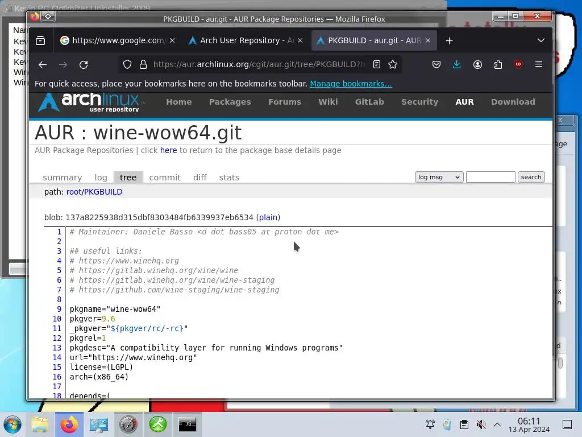Image resolution: width=582 pixels, height=437 pixels.
Task: Click the tracking protection shield icon
Action: (127, 65)
